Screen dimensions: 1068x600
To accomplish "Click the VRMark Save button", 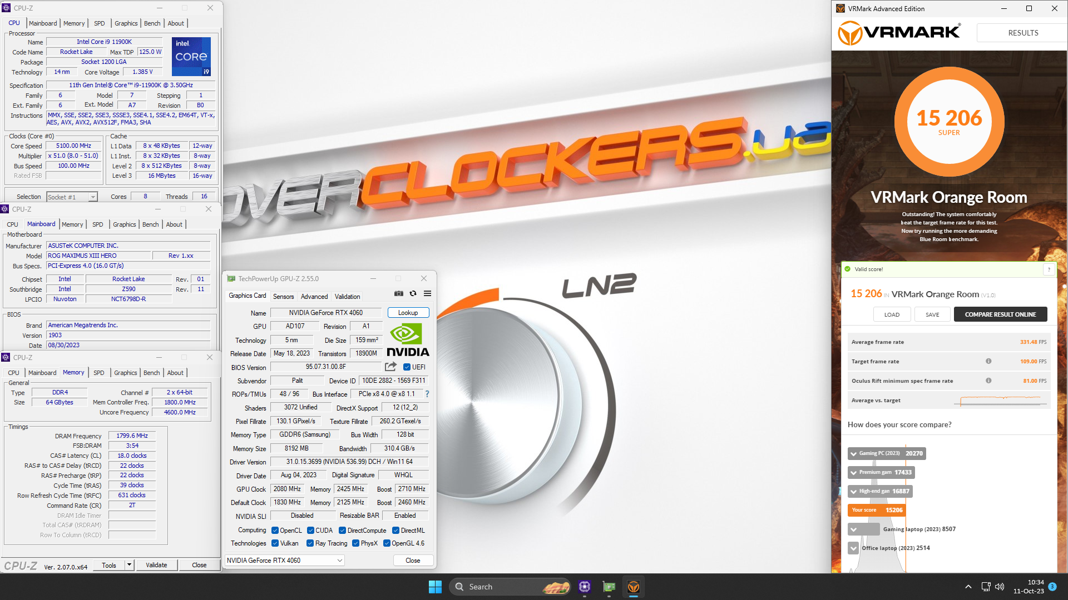I will tap(932, 314).
